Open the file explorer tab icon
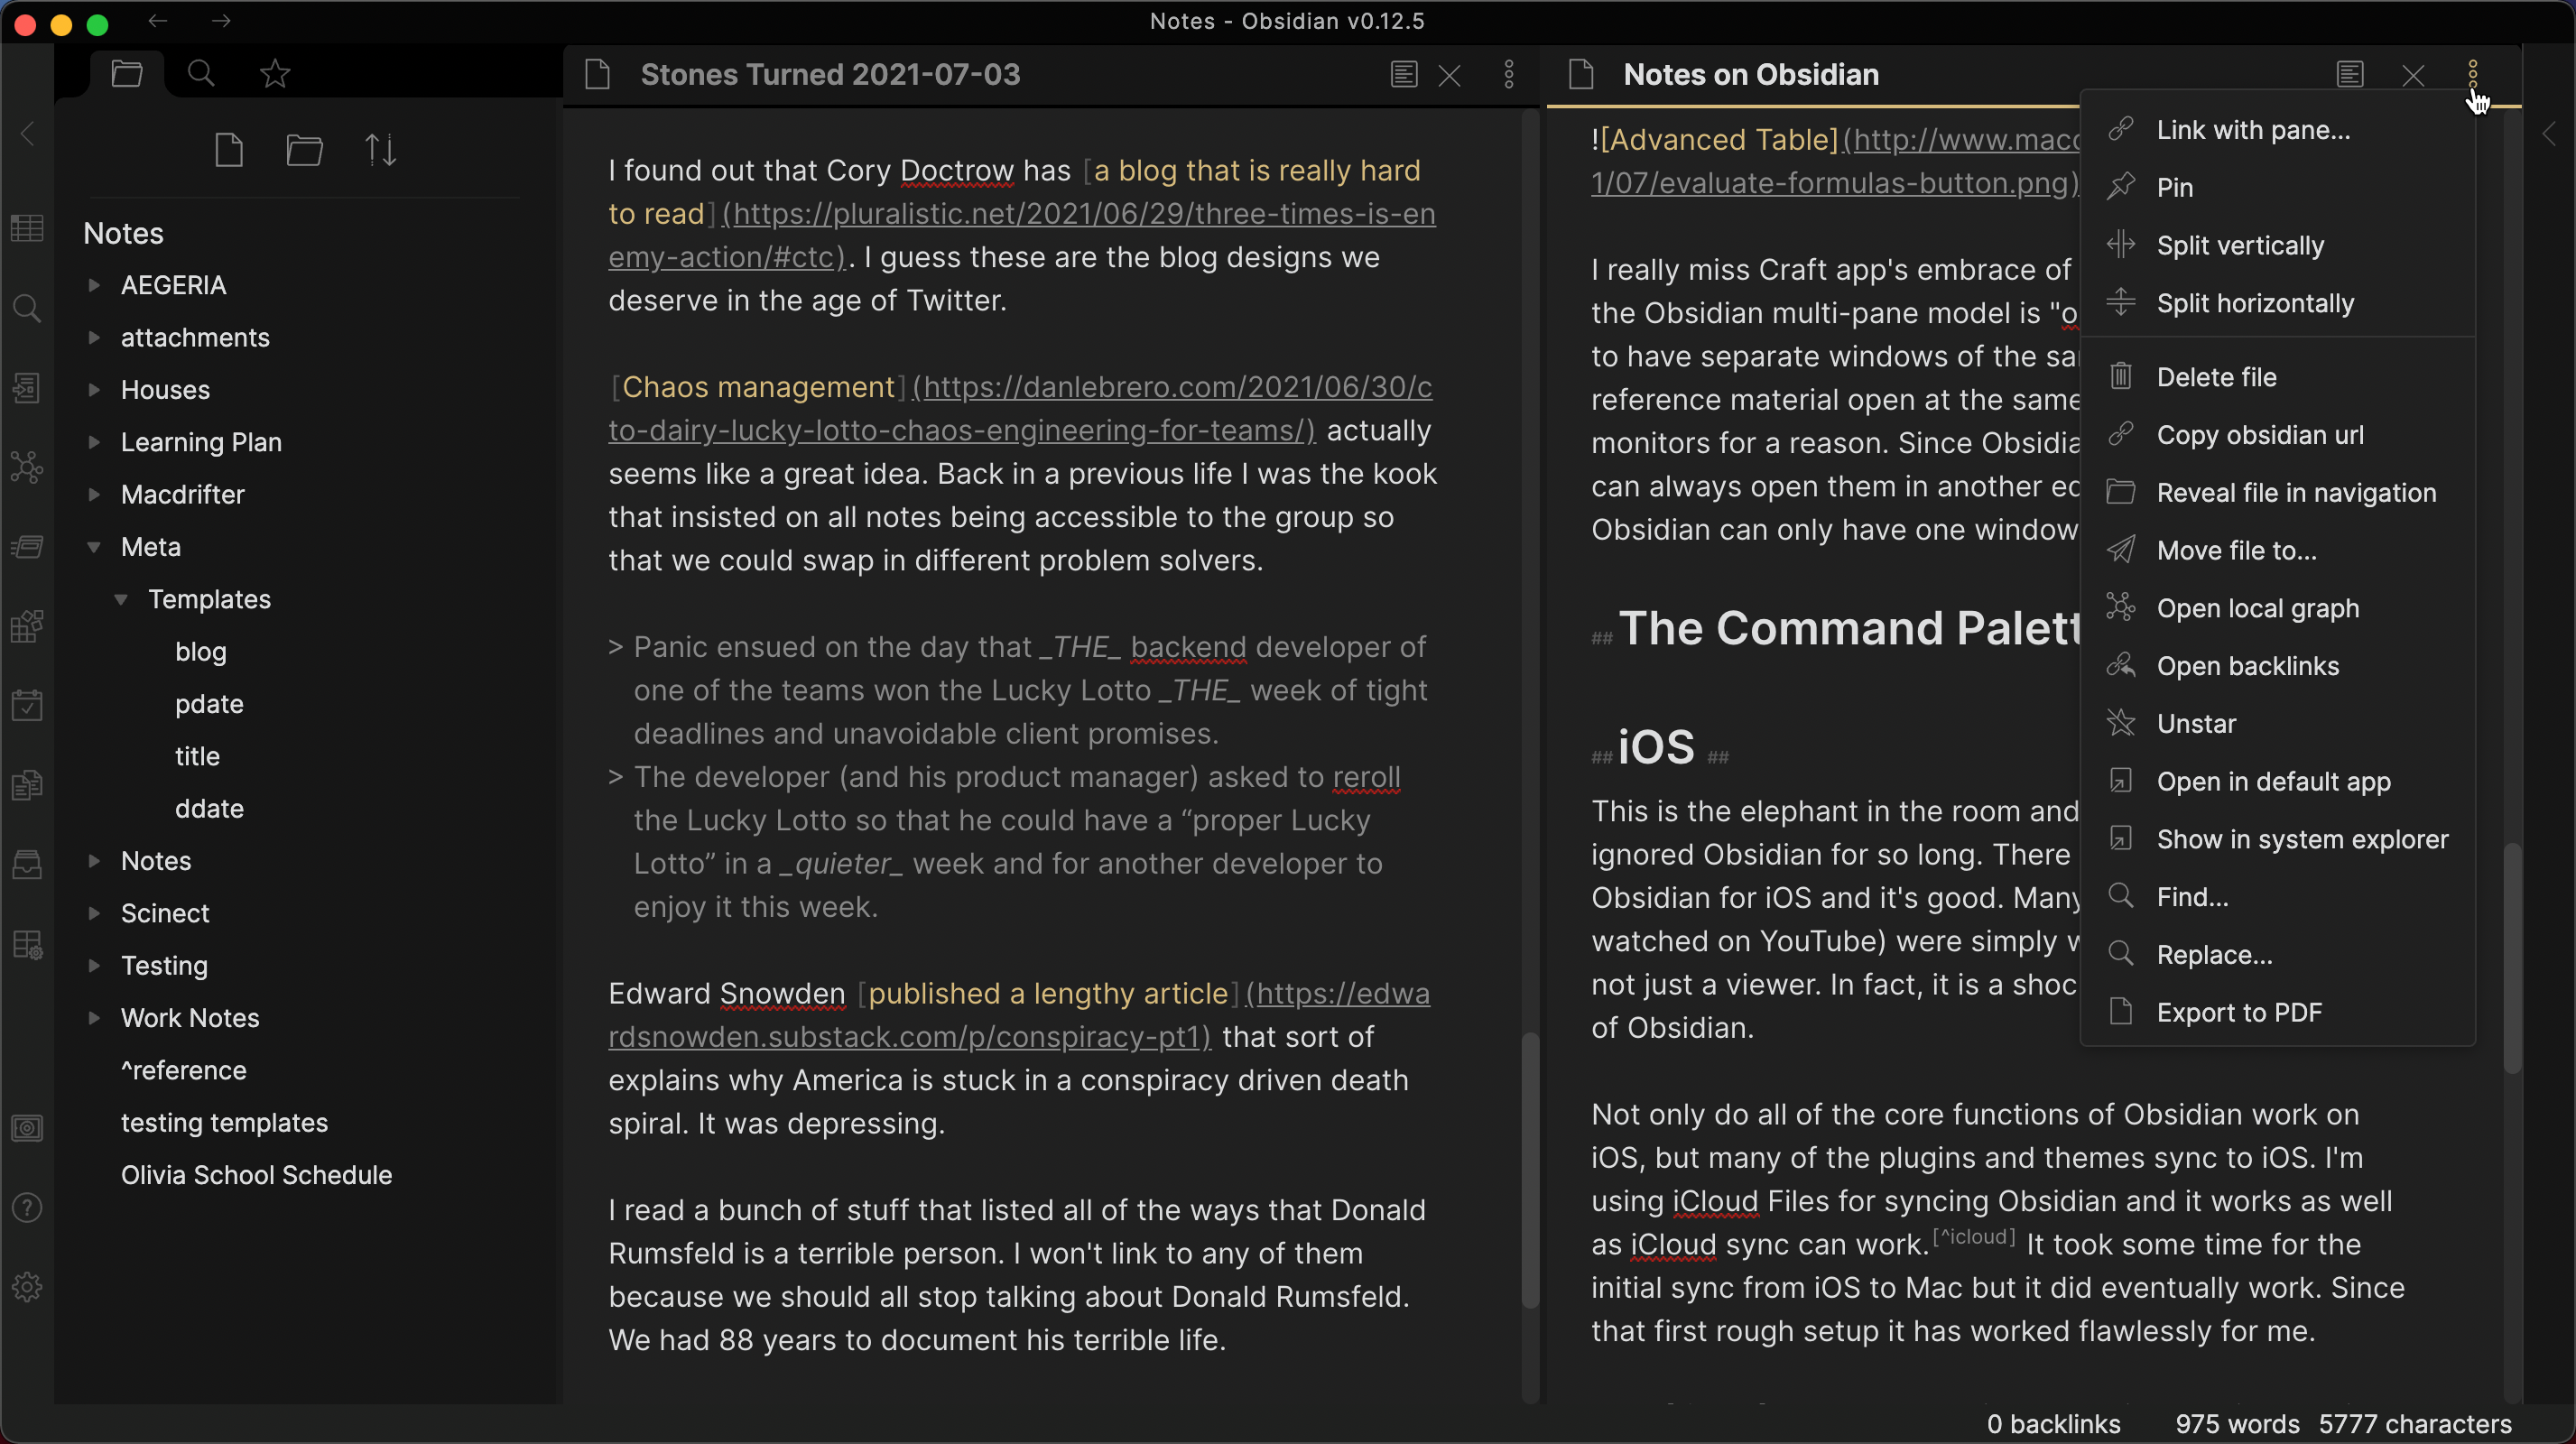The image size is (2576, 1444). click(x=127, y=74)
